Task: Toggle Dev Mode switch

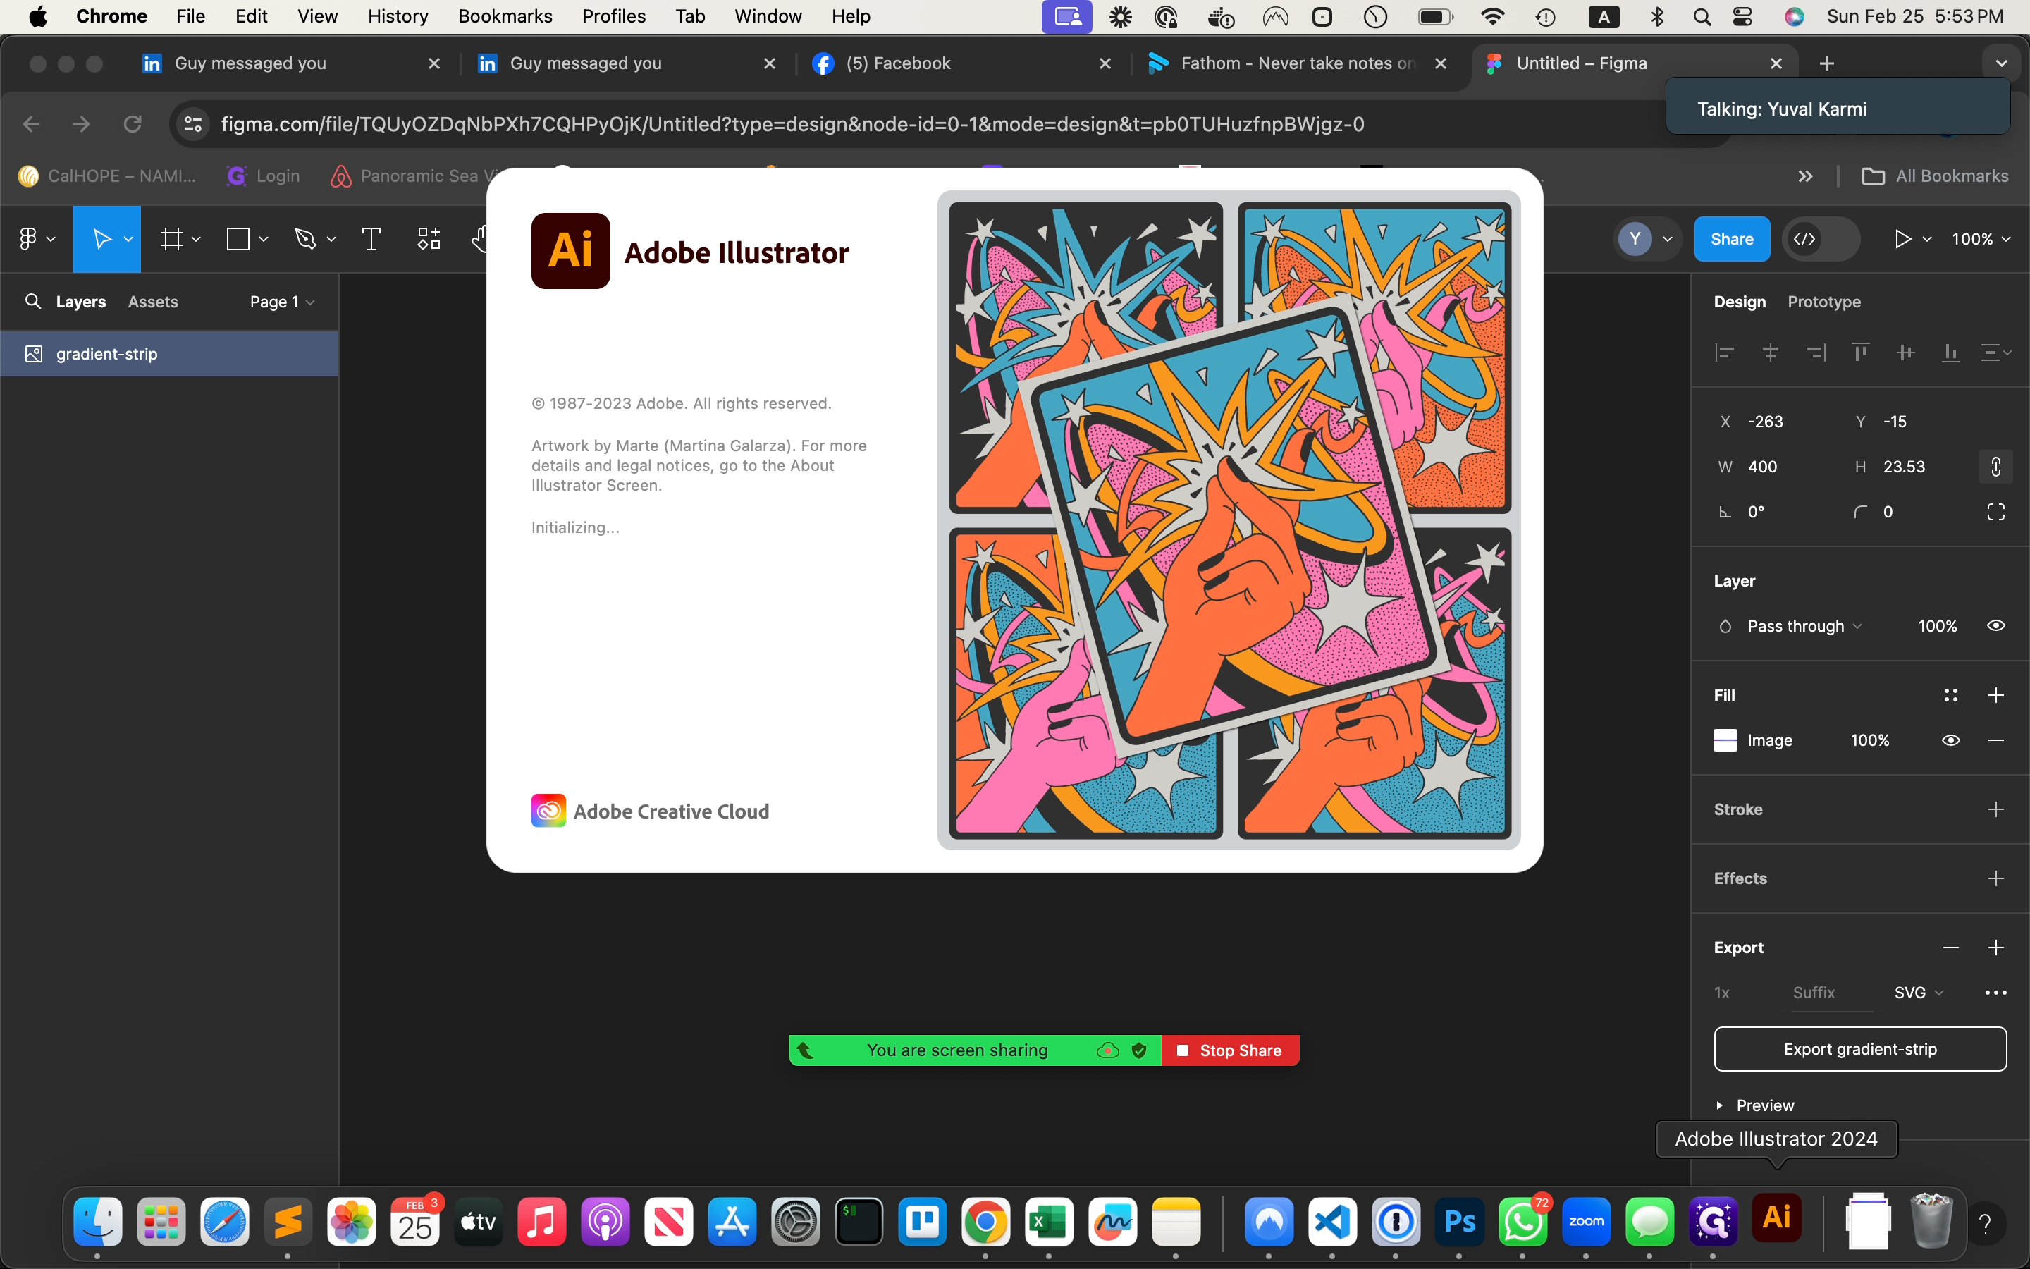Action: (x=1820, y=239)
